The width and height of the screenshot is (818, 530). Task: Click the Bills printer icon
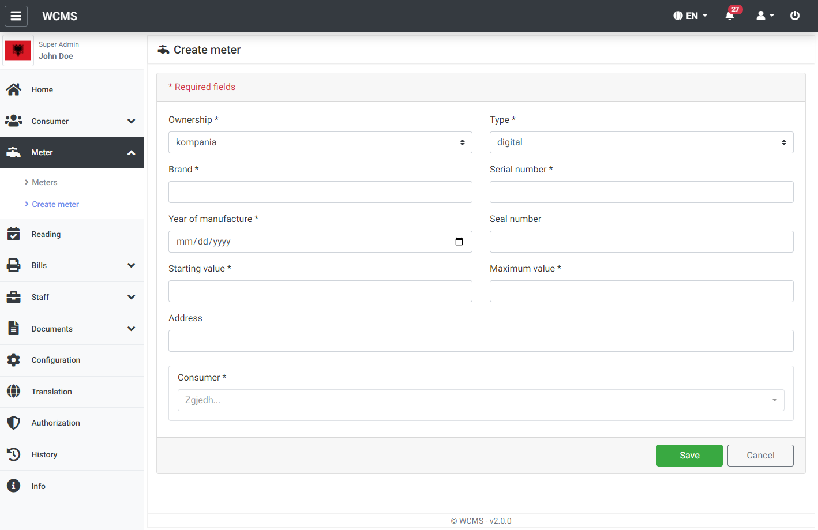pos(14,265)
